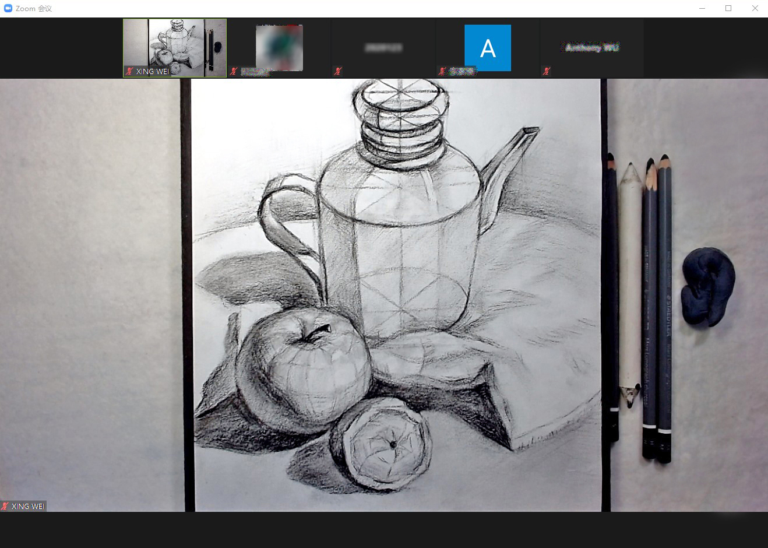Click muted mic icon on Anthony's tile

click(x=546, y=71)
